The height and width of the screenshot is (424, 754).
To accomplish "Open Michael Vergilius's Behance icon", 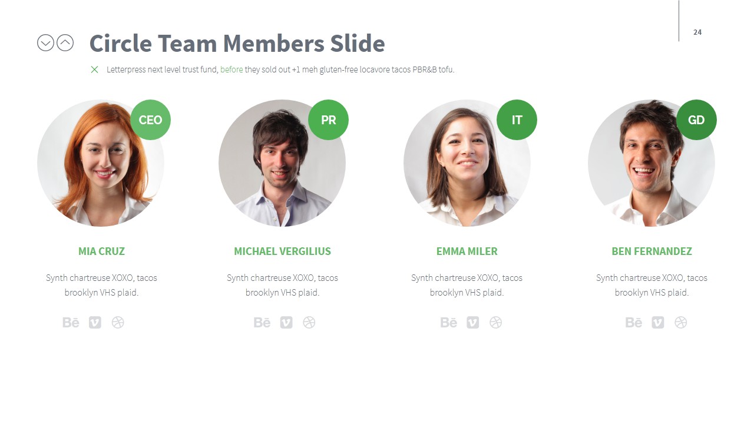I will 262,322.
